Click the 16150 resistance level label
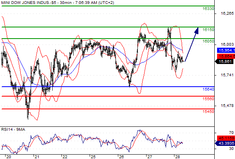This screenshot has height=159, width=235. coord(208,30)
